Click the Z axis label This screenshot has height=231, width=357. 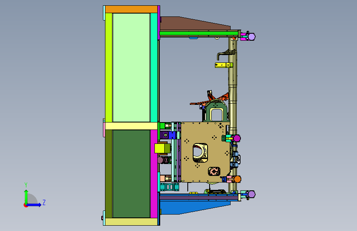point(44,202)
